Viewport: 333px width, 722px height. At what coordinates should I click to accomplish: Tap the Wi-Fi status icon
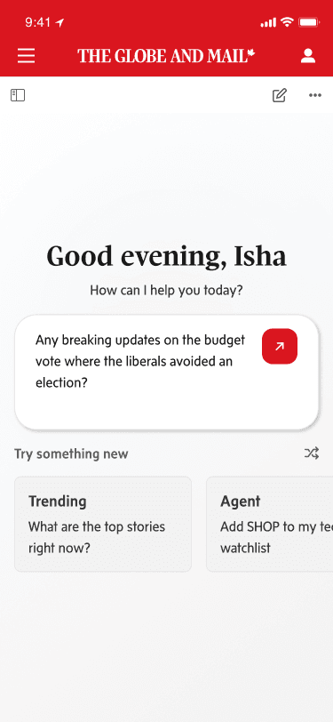(288, 21)
